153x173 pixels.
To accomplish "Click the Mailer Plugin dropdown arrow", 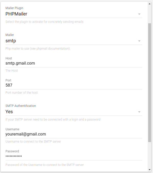I will [139, 14].
